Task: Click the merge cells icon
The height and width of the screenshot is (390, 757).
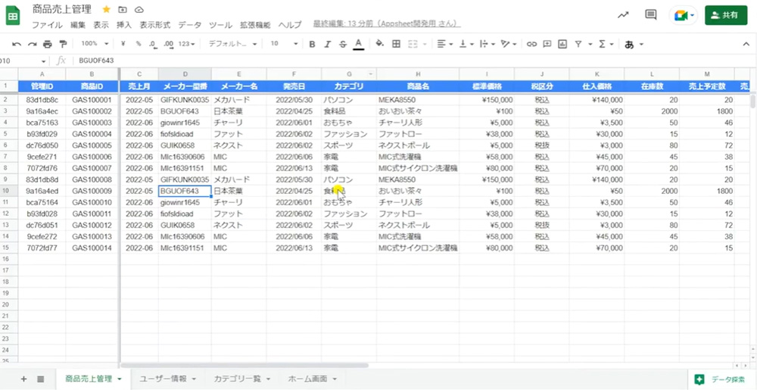Action: pos(413,44)
